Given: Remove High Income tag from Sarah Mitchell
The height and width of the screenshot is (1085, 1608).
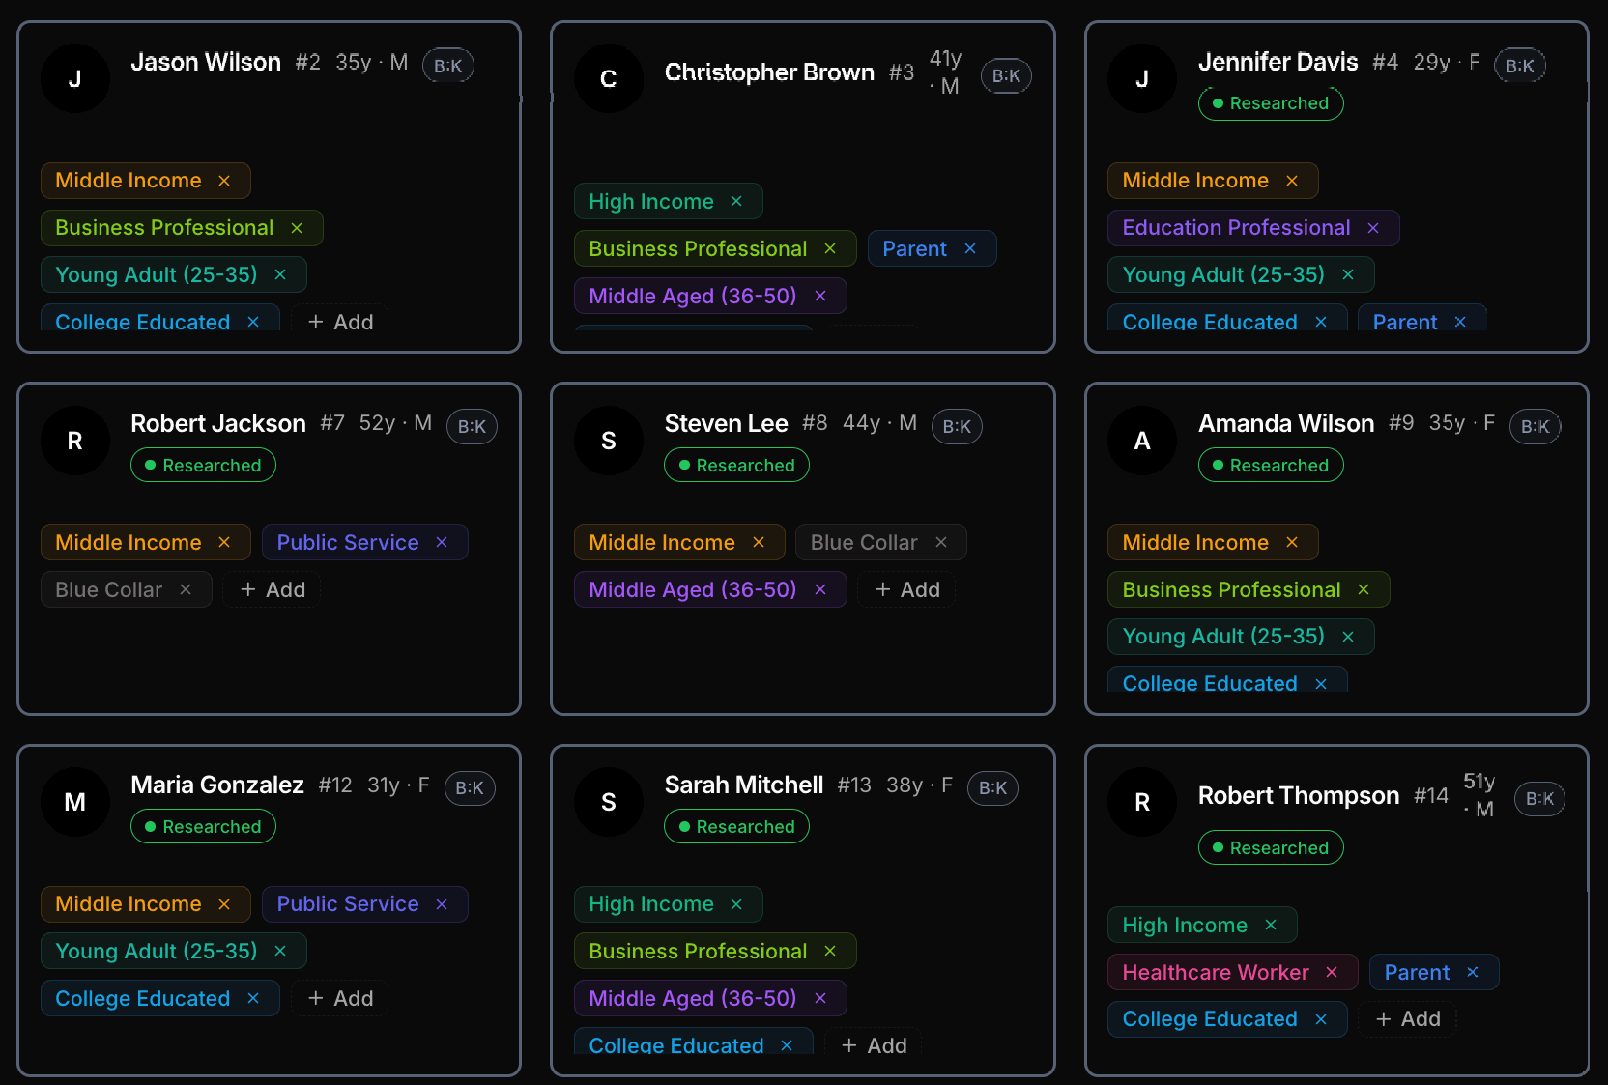Looking at the screenshot, I should click(x=735, y=903).
